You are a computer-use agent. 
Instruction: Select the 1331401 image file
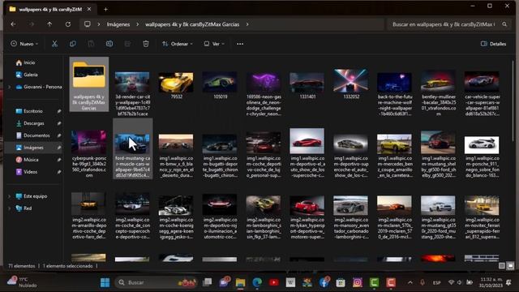pyautogui.click(x=307, y=85)
